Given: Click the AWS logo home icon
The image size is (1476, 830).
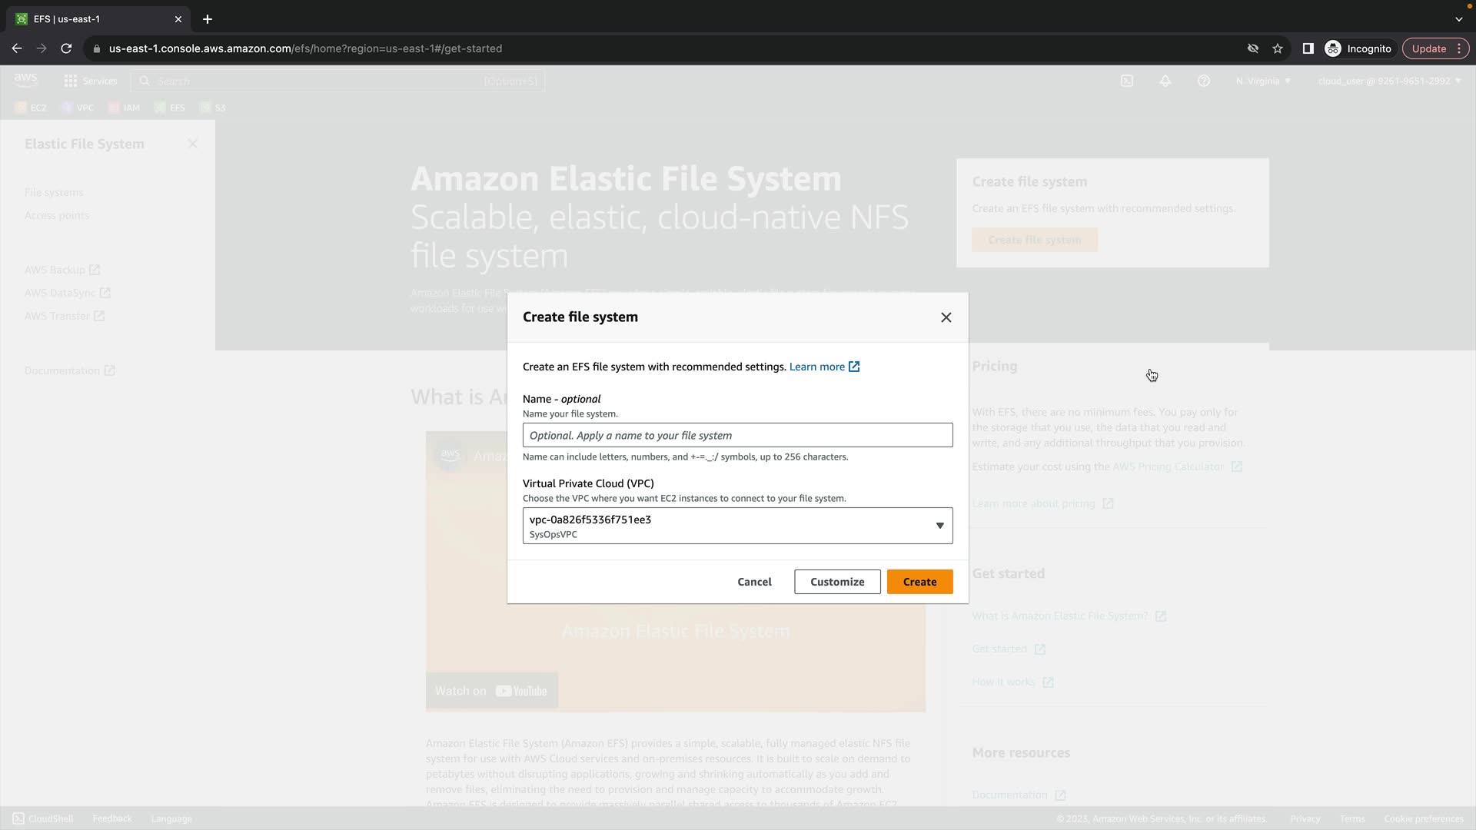Looking at the screenshot, I should [x=25, y=80].
